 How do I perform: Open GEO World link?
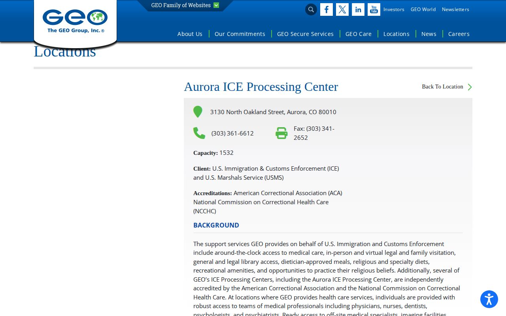point(423,9)
